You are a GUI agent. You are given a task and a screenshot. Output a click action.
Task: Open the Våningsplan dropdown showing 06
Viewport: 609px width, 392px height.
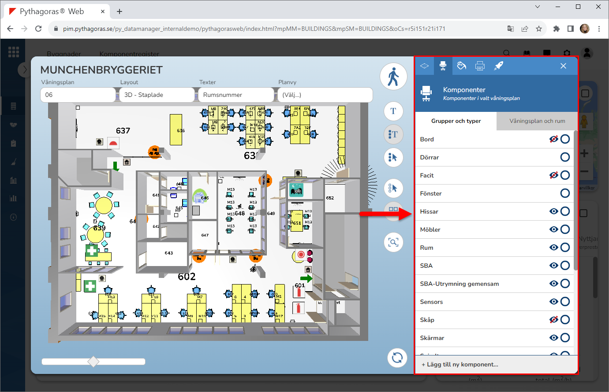78,95
